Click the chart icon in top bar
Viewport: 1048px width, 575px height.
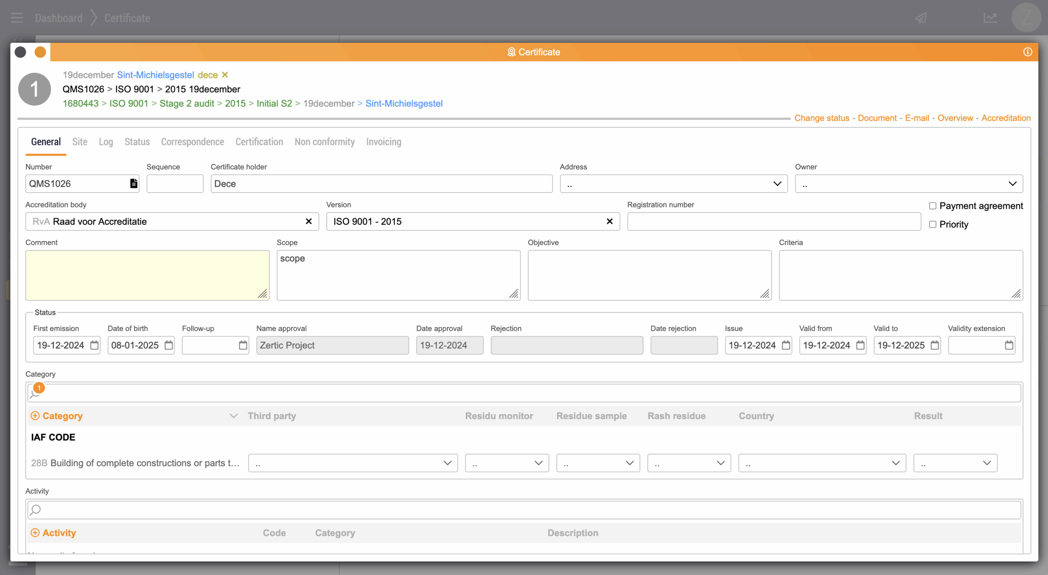click(990, 18)
